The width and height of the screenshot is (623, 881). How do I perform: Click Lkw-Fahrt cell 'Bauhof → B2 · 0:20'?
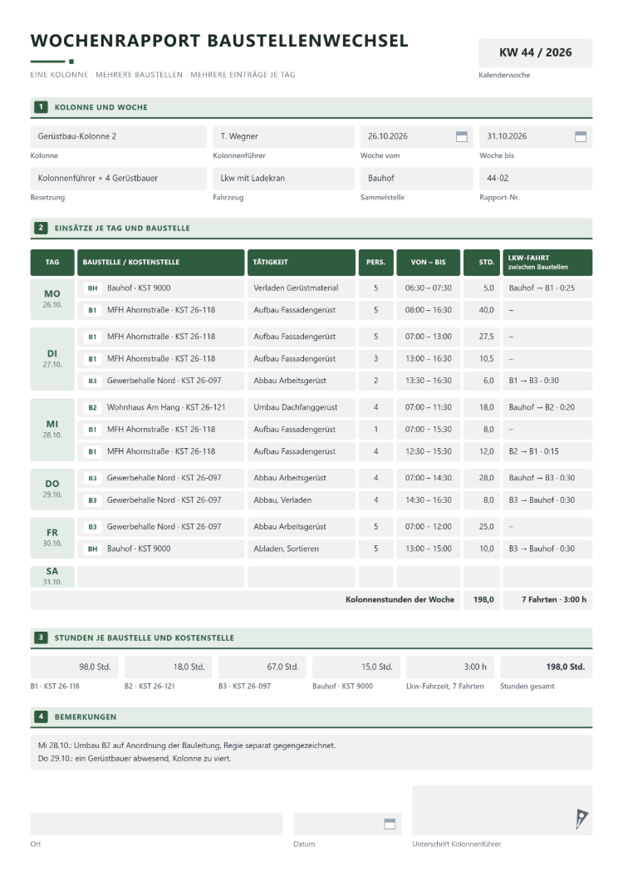[x=547, y=408]
